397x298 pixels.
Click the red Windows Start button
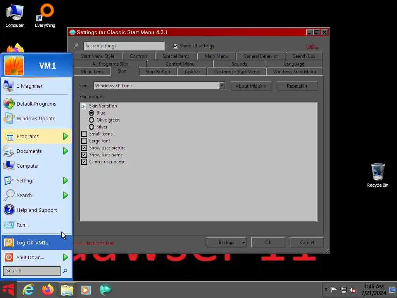[x=8, y=289]
